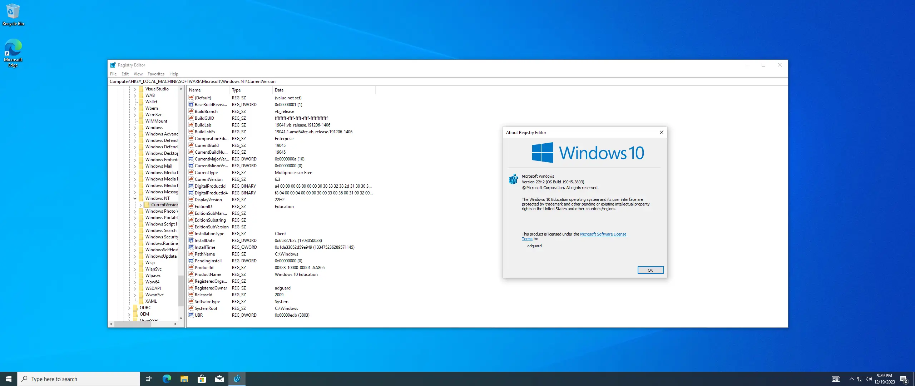Screen dimensions: 915x386
Task: Expand the CurrentVersion tree node
Action: pyautogui.click(x=141, y=205)
